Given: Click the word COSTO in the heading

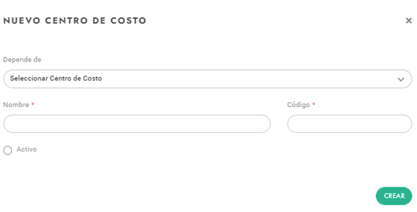Looking at the screenshot, I should tap(128, 20).
